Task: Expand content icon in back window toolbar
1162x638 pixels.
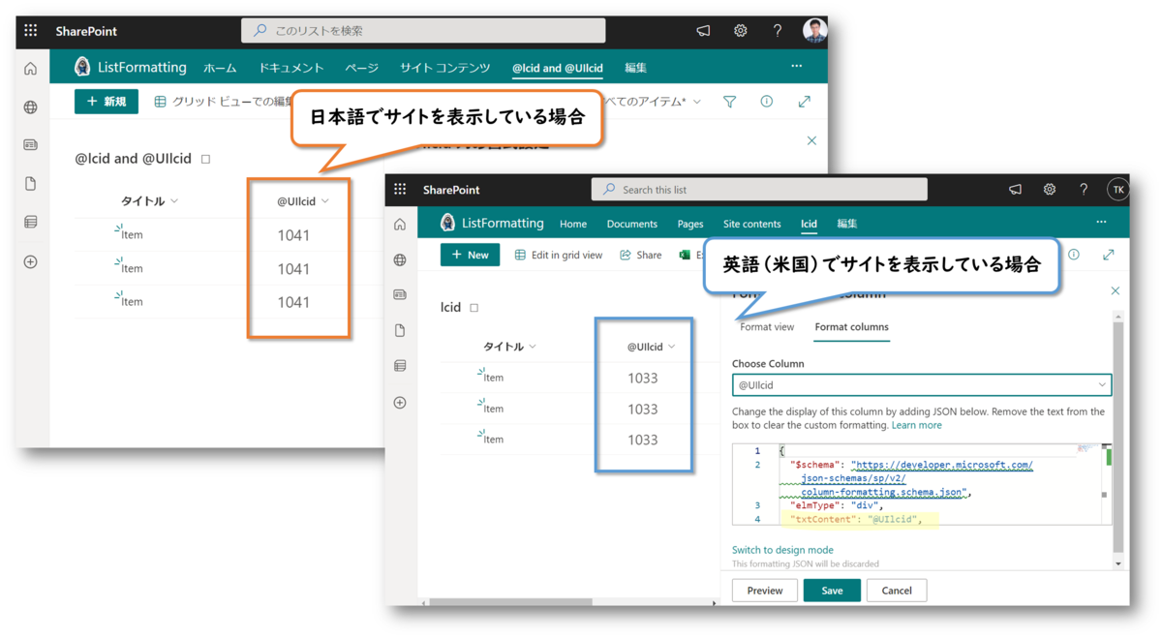Action: (x=804, y=101)
